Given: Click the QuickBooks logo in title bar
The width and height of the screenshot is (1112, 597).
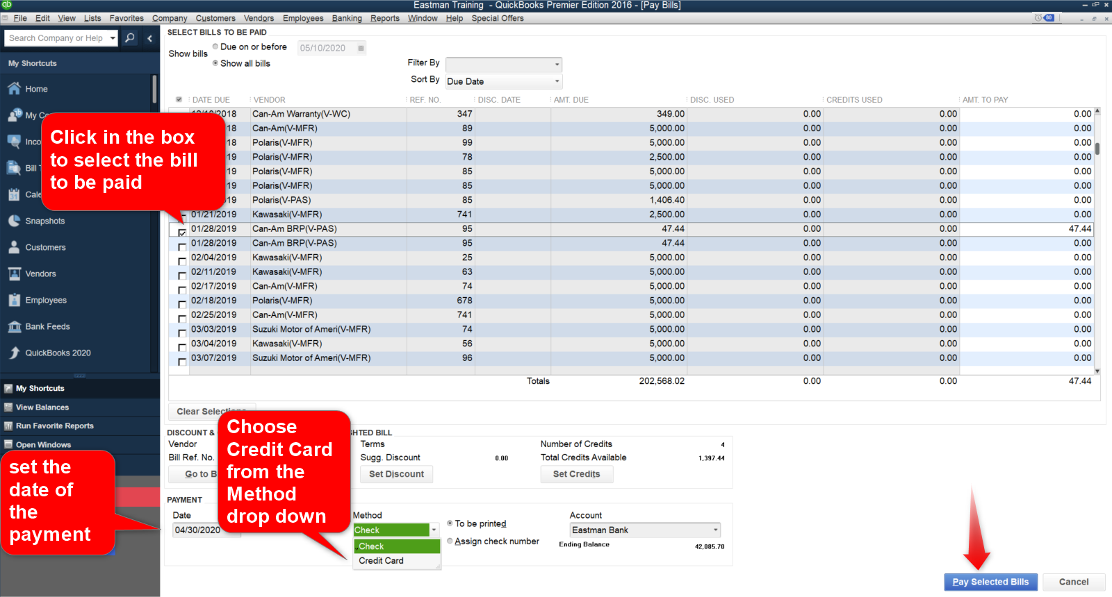Looking at the screenshot, I should point(6,5).
